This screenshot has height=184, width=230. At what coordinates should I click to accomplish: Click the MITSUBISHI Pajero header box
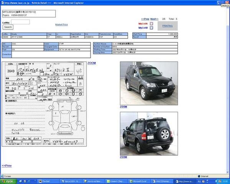point(29,14)
